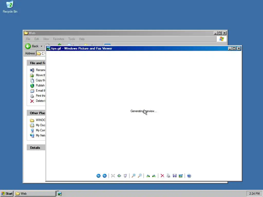Delete the image with red X icon

(162, 176)
